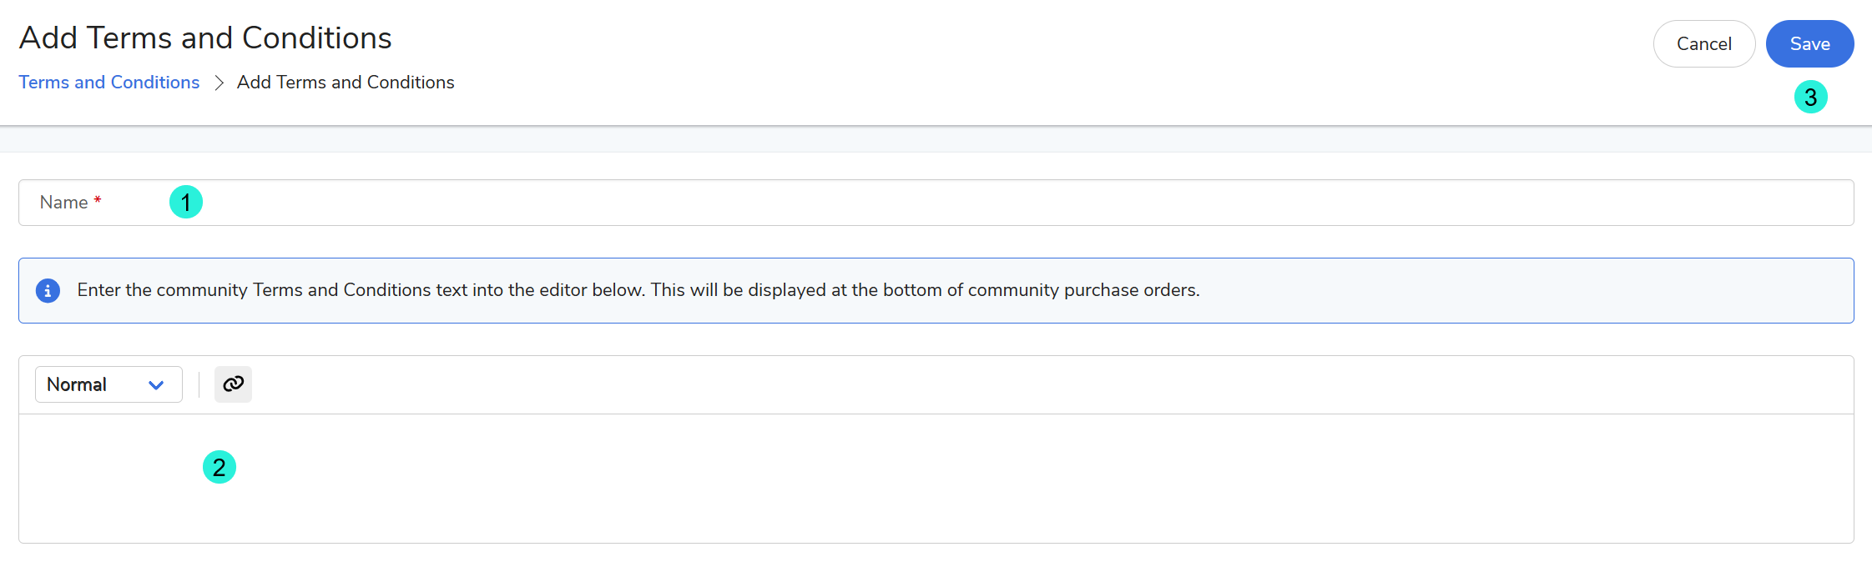Screen dimensions: 1872x577
Task: Click the teal step marker numbered 1
Action: pyautogui.click(x=186, y=202)
